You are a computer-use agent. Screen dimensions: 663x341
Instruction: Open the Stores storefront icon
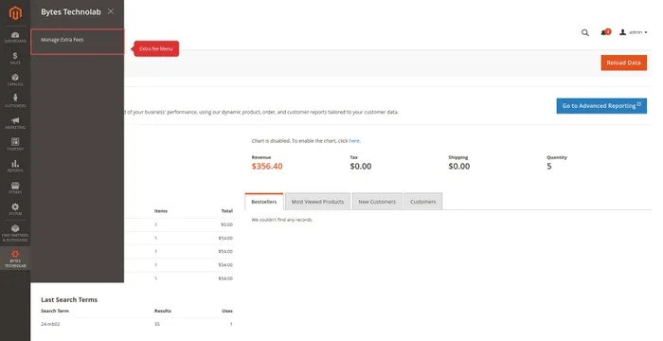15,188
